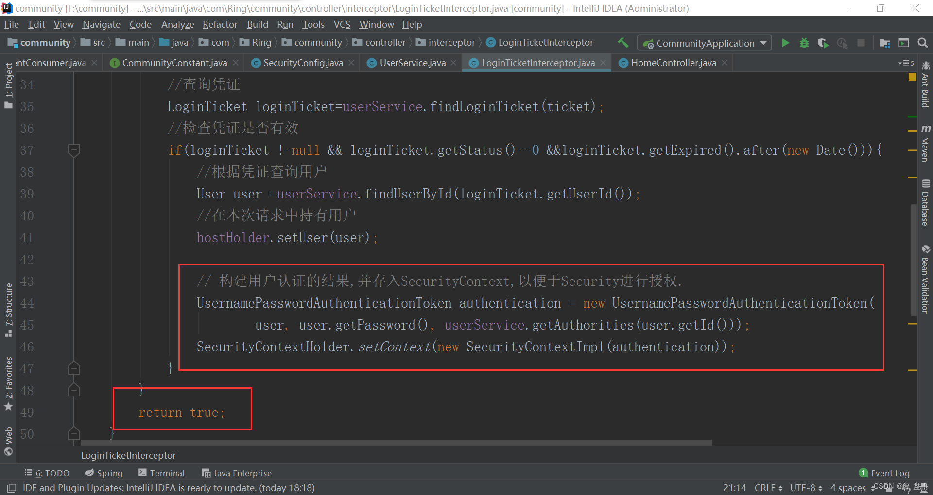The height and width of the screenshot is (495, 933).
Task: Open the Spring tool window
Action: pos(104,473)
